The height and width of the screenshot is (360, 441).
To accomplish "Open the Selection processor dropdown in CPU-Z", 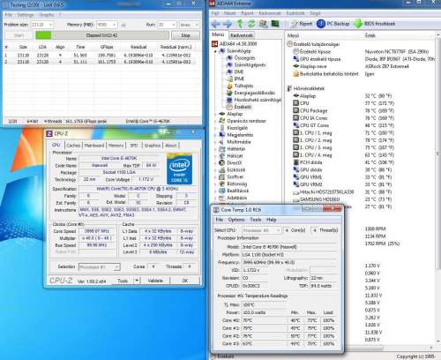I will [100, 267].
